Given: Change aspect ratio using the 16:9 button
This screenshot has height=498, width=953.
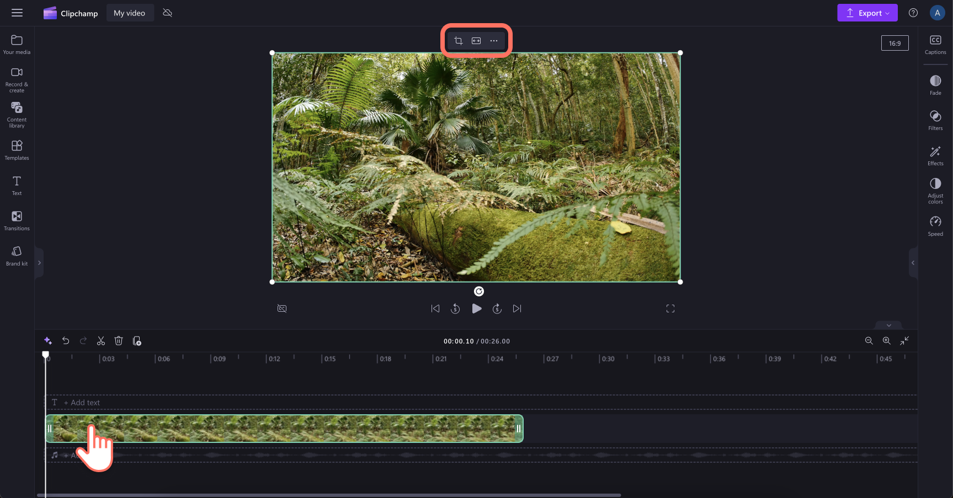Looking at the screenshot, I should tap(895, 42).
